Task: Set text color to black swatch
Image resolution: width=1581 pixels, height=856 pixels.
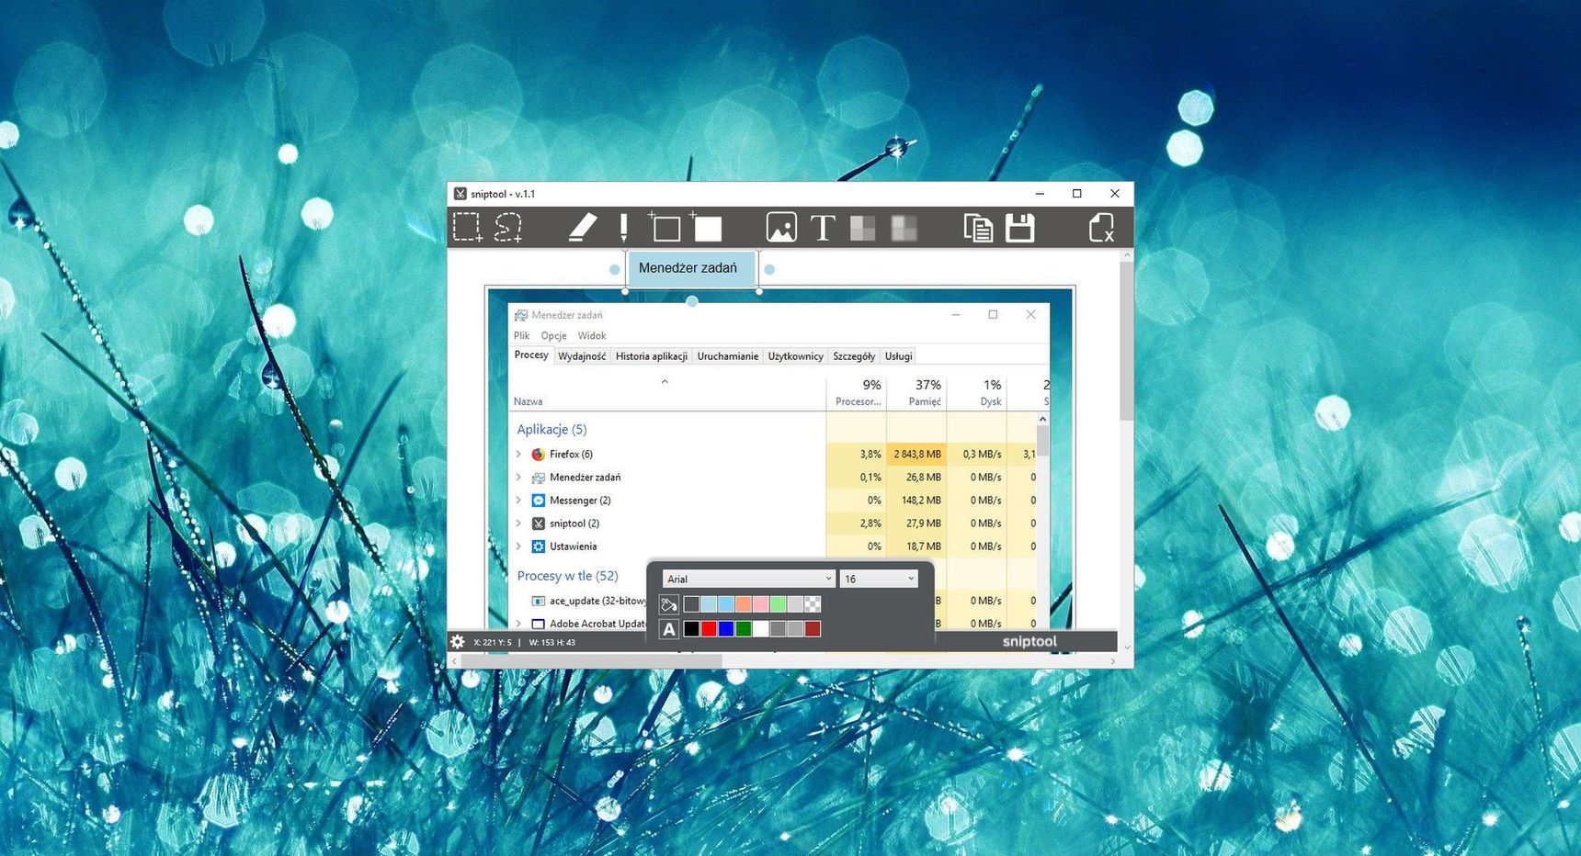Action: coord(691,629)
